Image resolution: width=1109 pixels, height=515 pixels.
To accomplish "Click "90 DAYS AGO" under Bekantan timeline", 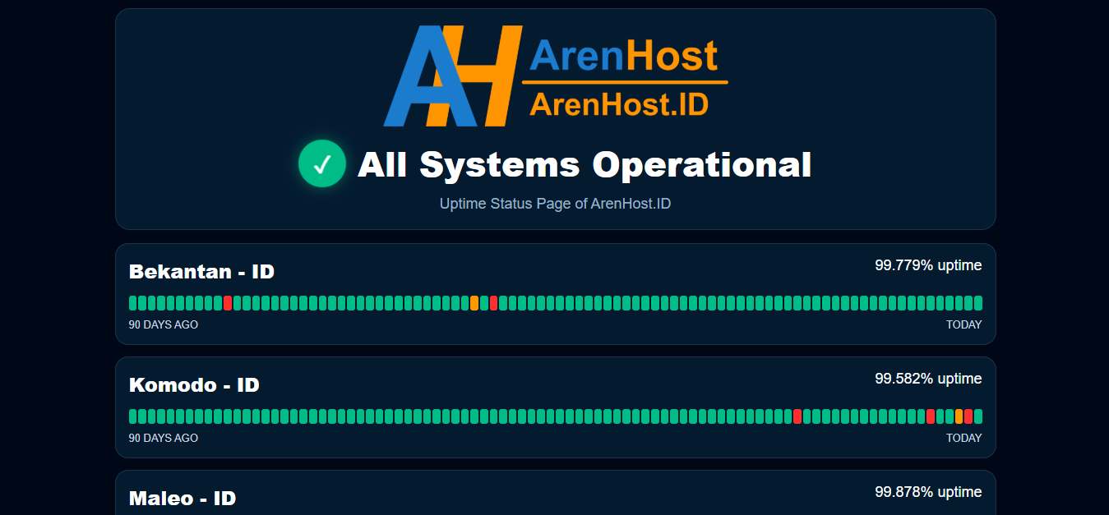I will (164, 324).
